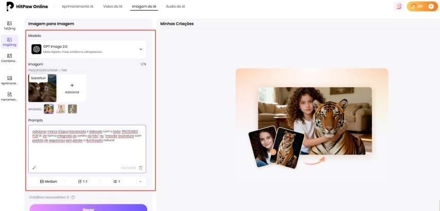Click the Adicionar image box
This screenshot has width=440, height=211.
(x=72, y=88)
